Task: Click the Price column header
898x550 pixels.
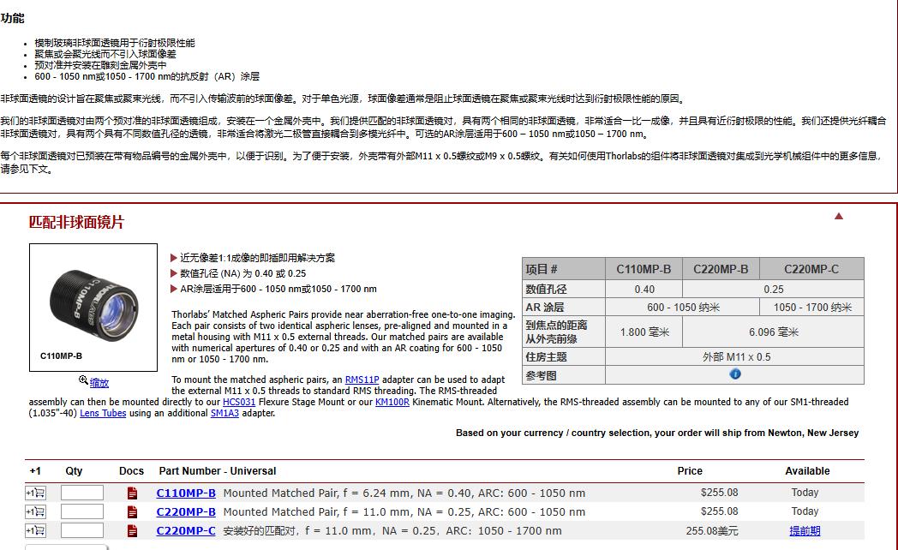Action: 690,471
